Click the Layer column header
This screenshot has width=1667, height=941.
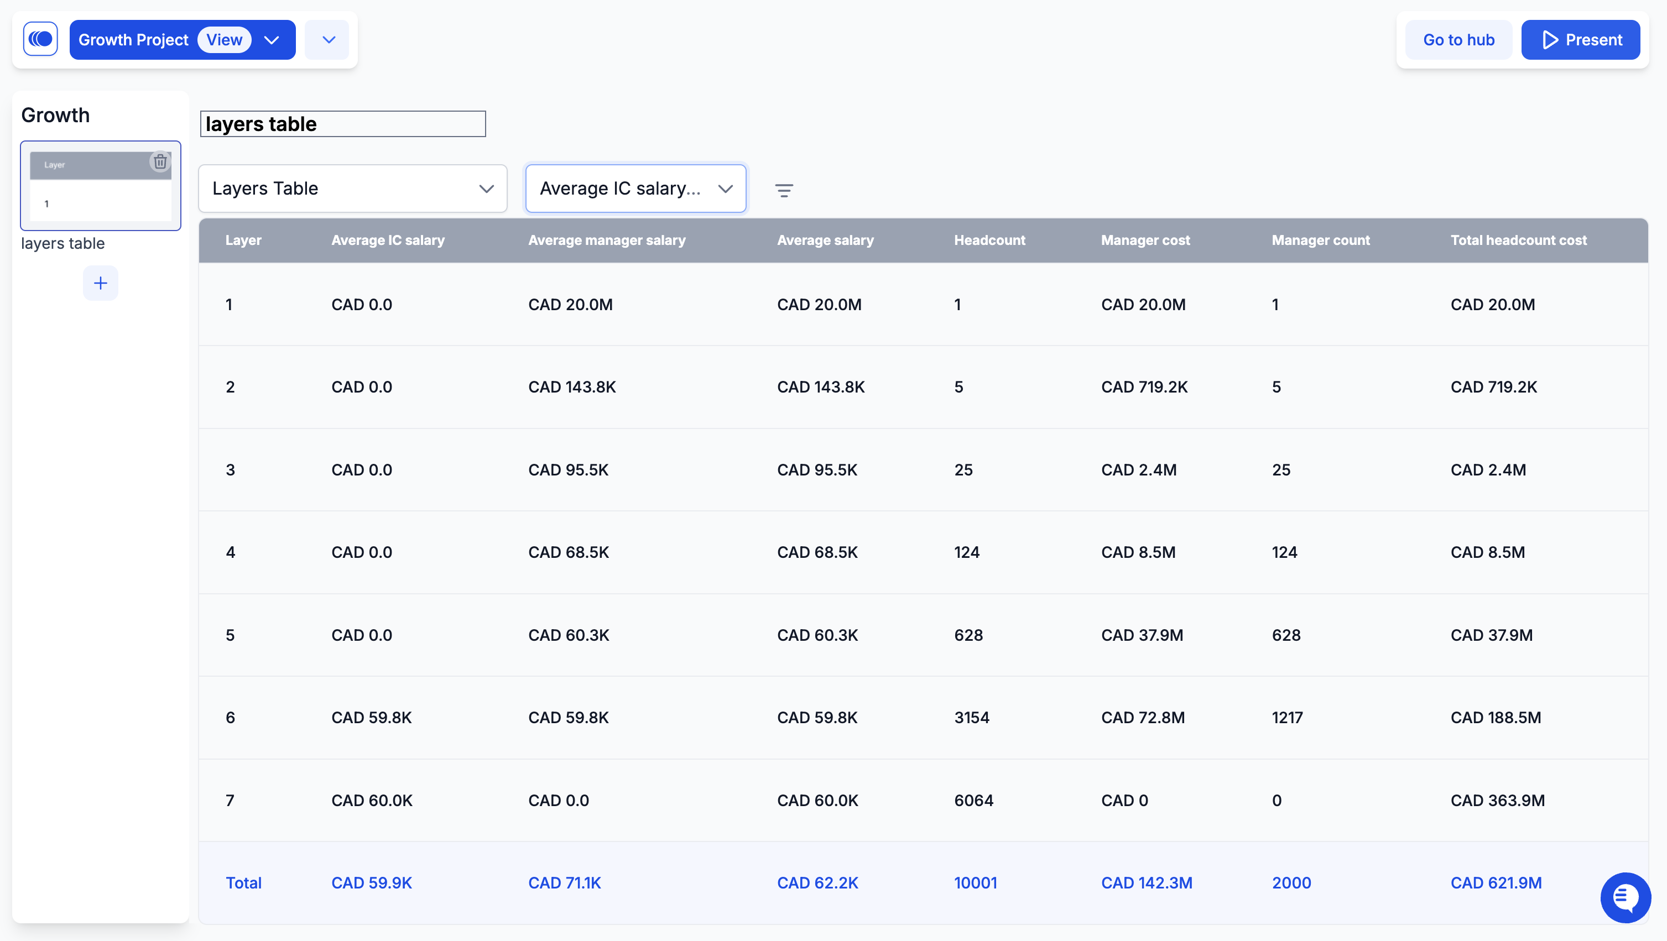click(243, 240)
